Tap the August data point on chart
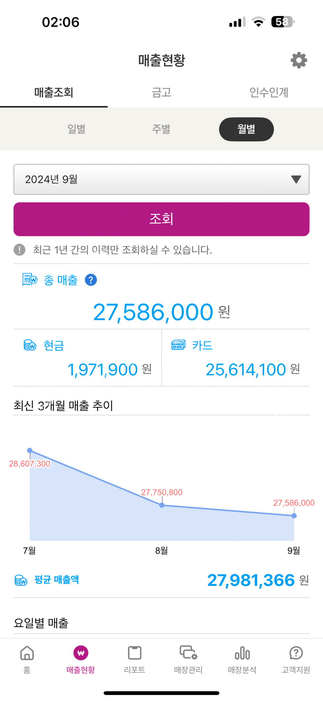 click(x=162, y=505)
